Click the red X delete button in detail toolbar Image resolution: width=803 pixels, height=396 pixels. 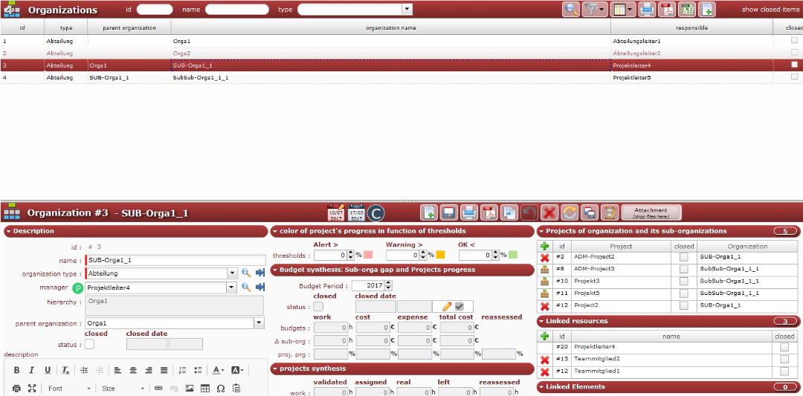tap(549, 213)
